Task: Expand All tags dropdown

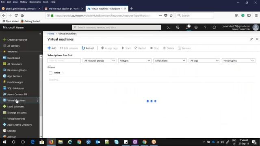Action: point(204,61)
